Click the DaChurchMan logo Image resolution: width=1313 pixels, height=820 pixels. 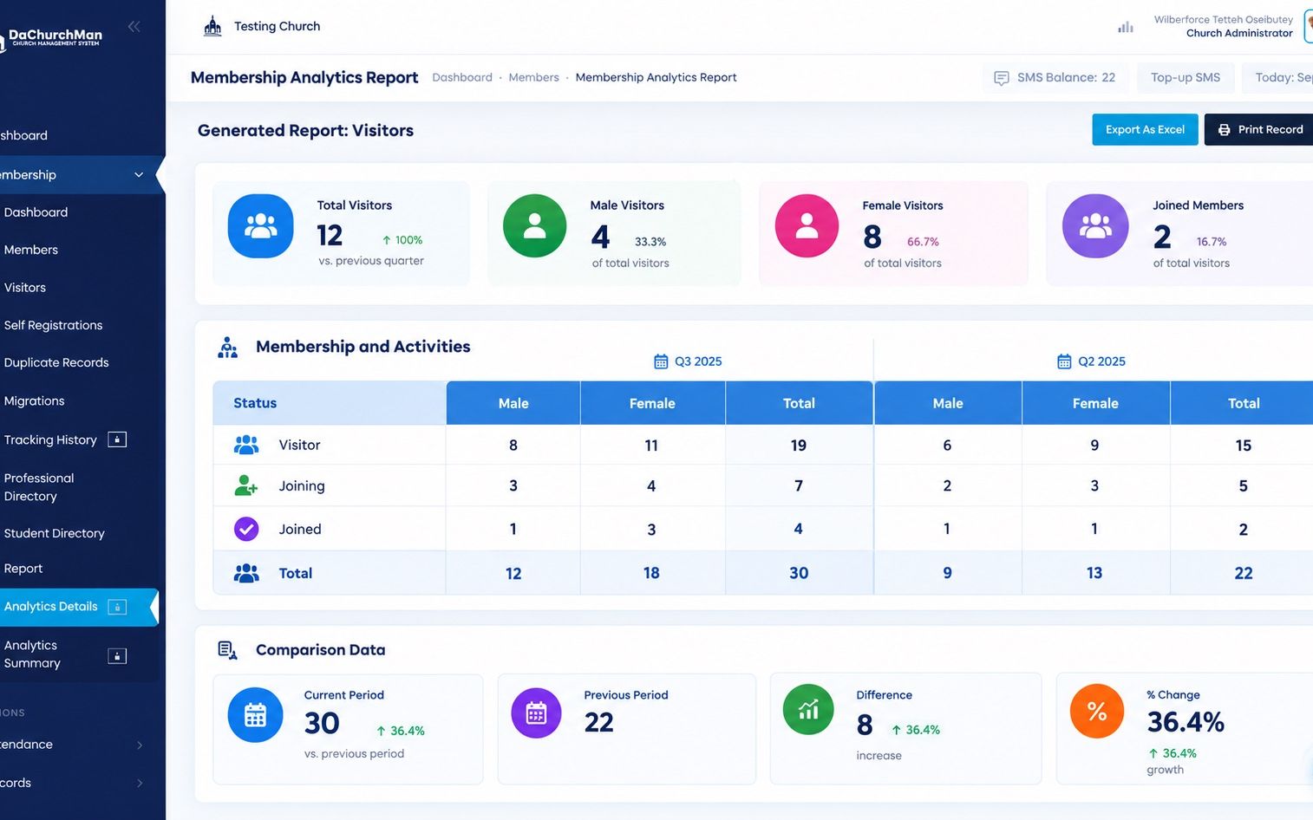(x=52, y=37)
